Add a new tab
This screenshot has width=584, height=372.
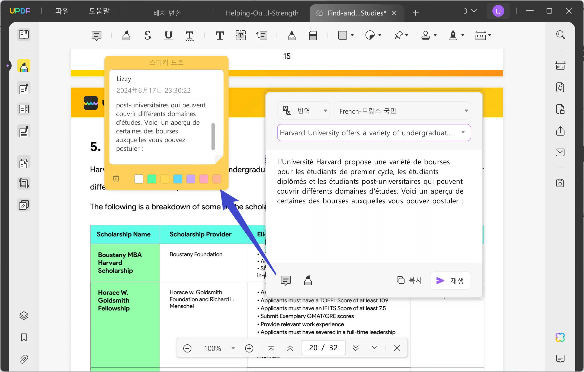(x=416, y=13)
